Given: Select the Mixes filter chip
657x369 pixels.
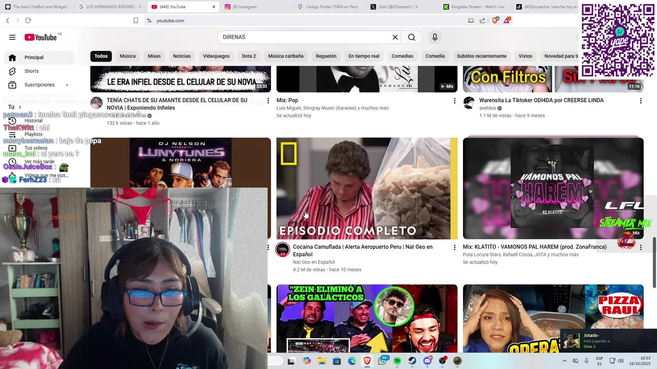Looking at the screenshot, I should [154, 56].
